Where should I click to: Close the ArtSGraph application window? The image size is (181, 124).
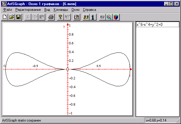(177, 4)
